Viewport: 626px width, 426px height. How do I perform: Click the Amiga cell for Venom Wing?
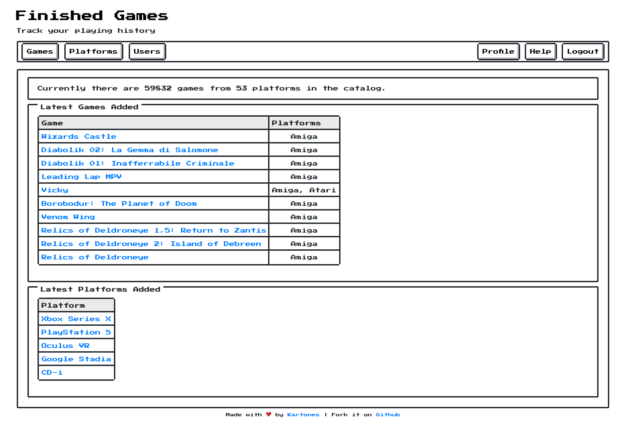(x=304, y=217)
